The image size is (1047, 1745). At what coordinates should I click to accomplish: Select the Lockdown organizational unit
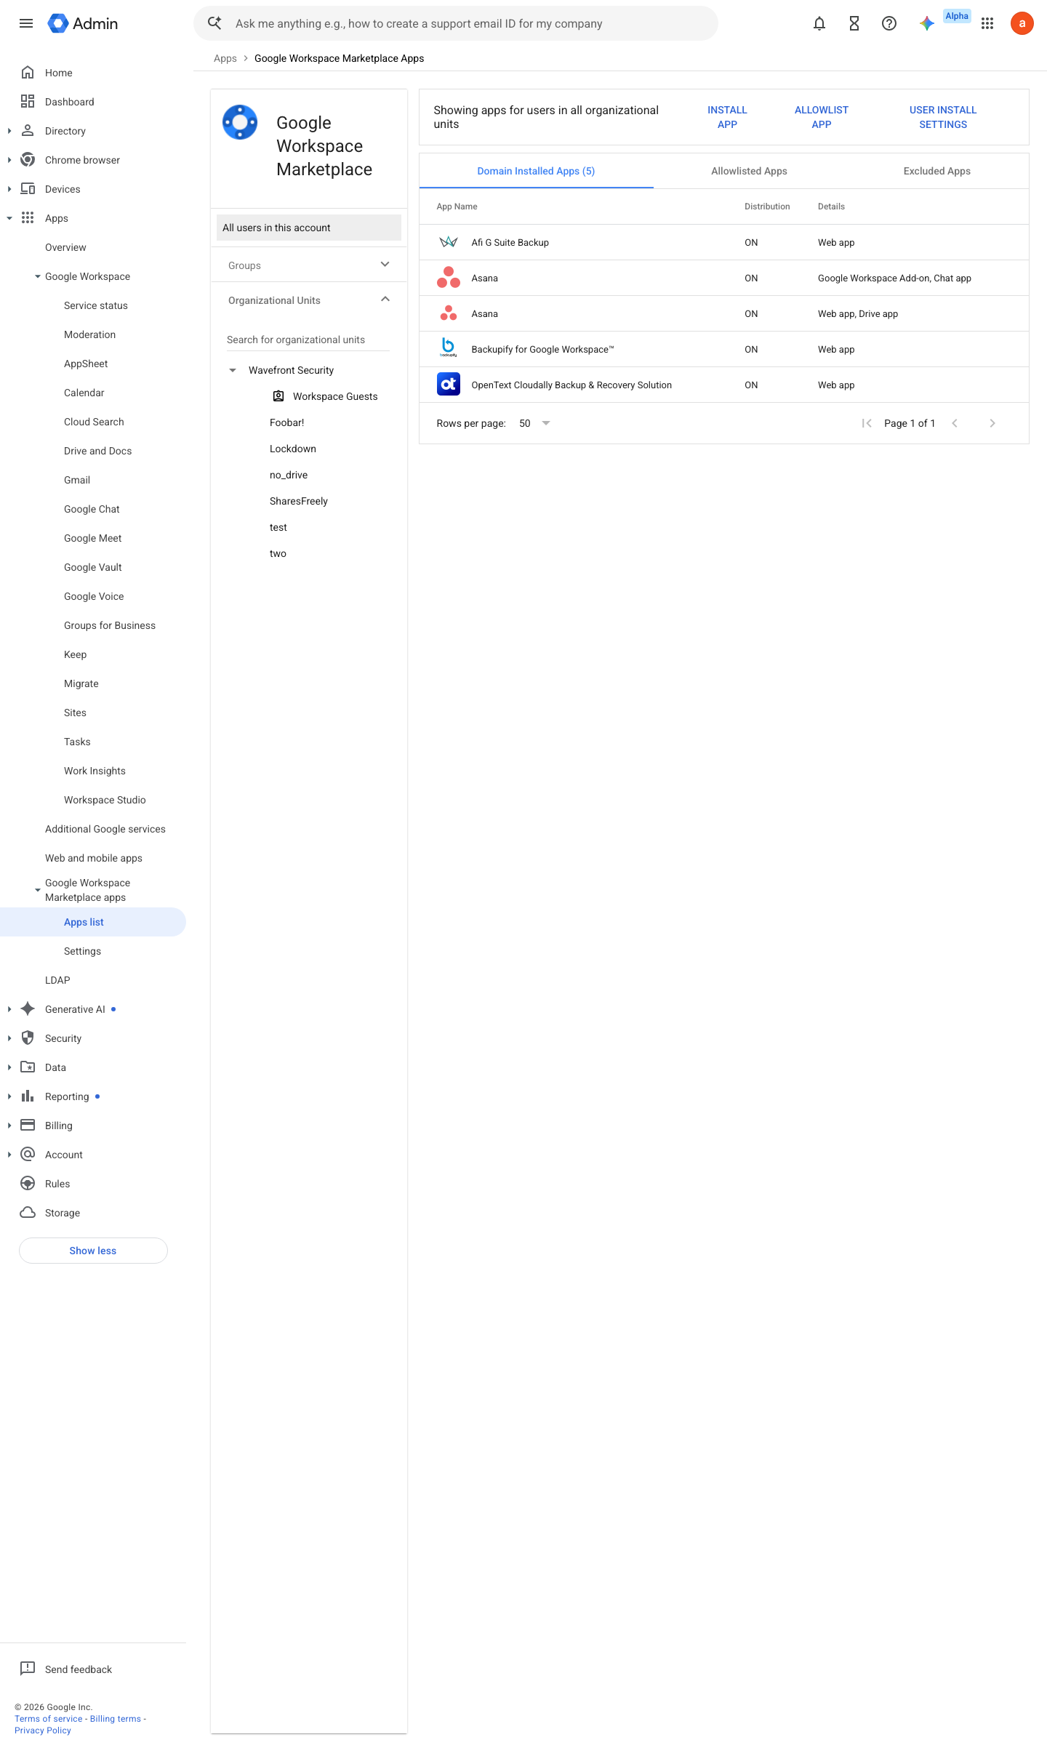point(293,449)
